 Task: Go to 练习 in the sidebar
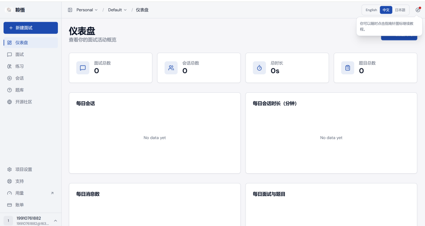[x=31, y=66]
